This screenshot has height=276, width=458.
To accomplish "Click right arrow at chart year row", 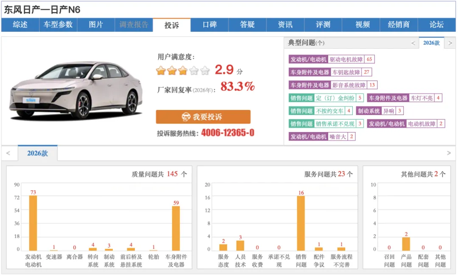I will [449, 153].
